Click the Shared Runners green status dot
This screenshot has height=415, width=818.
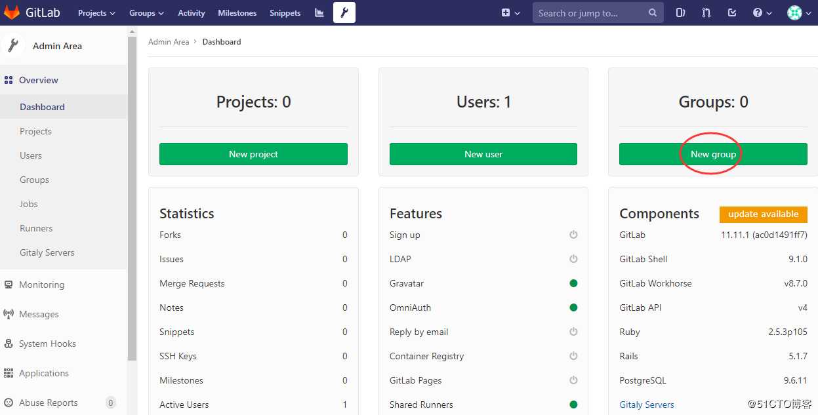pos(573,405)
